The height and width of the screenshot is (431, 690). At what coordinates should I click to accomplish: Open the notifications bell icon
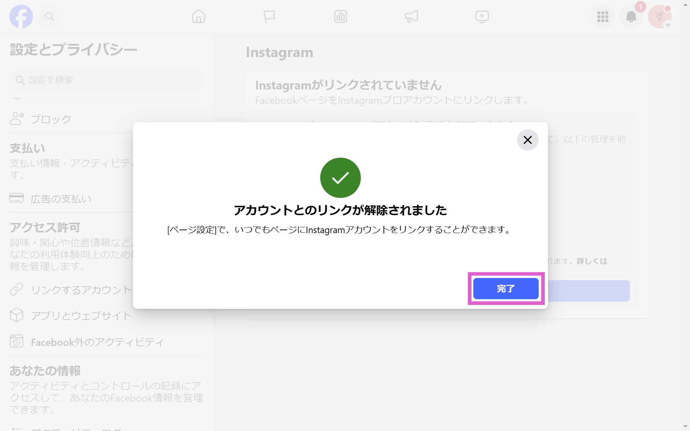point(631,16)
